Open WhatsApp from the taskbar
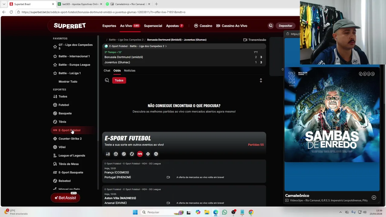This screenshot has height=217, width=386. (224, 212)
